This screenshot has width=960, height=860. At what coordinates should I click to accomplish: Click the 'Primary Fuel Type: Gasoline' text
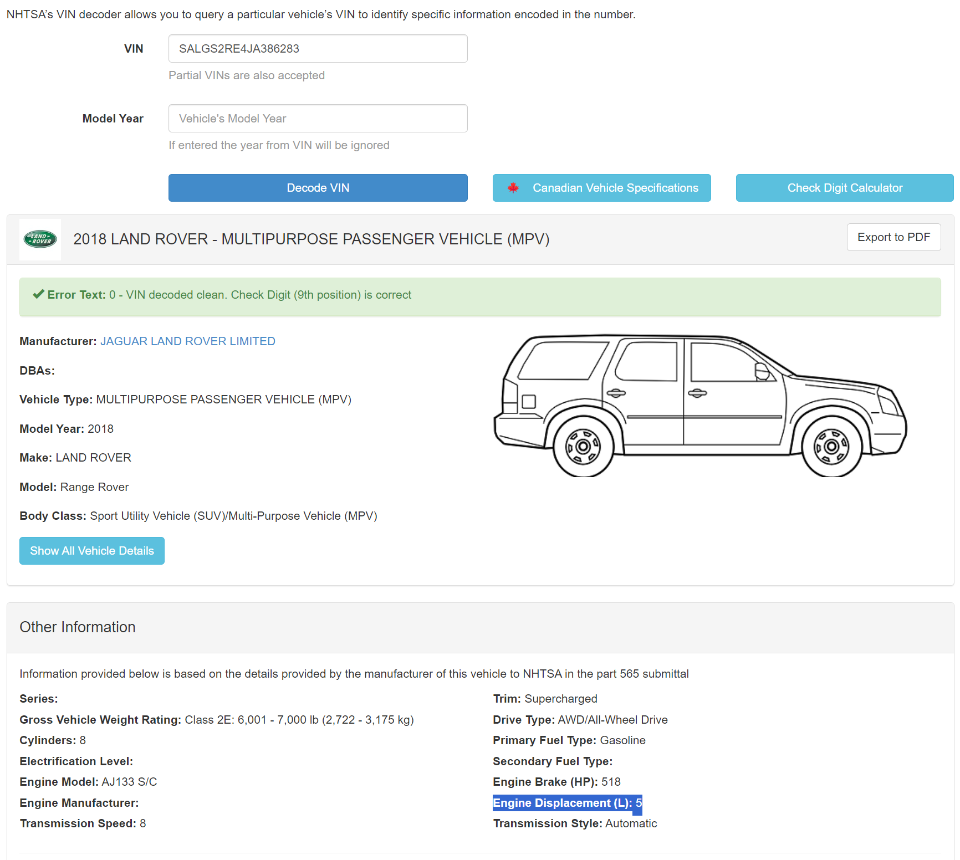[x=569, y=740]
